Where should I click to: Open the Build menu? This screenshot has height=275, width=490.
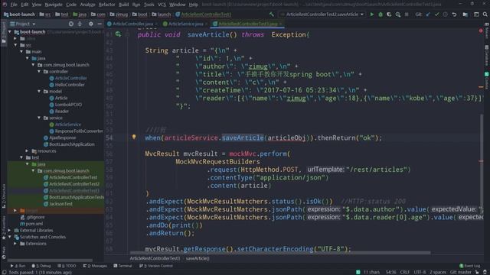pyautogui.click(x=124, y=5)
